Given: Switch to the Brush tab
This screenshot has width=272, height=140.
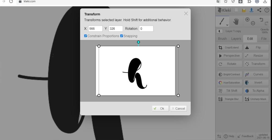Looking at the screenshot, I should click(222, 39).
